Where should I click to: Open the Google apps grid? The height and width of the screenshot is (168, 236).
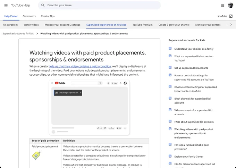coord(222,5)
